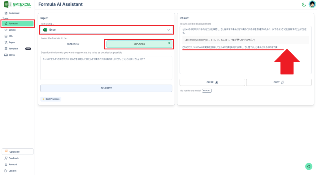Click the COPY button

(x=279, y=82)
